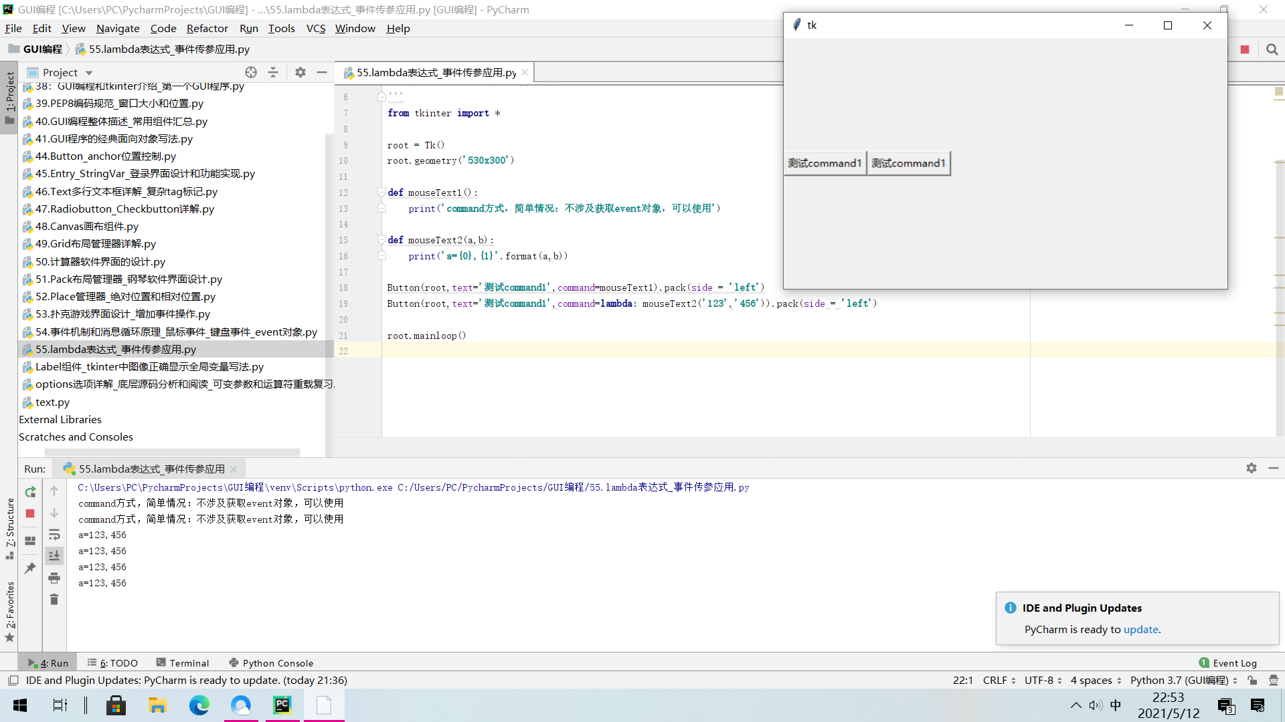Select 48.Canvas画布组件.py in project tree

87,226
